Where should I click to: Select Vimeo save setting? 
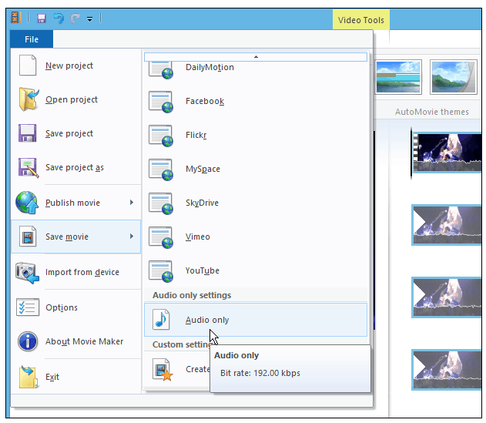click(256, 237)
